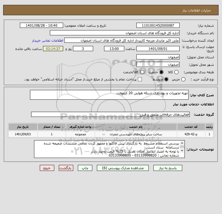The width and height of the screenshot is (222, 214).
Task: Click service name ساخت سایر پروژه‌های cell
Action: coord(136,134)
